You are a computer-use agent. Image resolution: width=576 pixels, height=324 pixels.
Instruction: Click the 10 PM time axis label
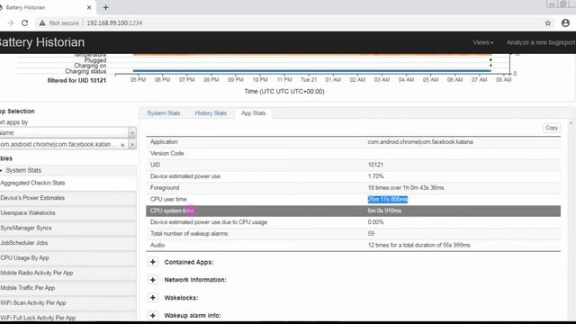click(x=260, y=80)
